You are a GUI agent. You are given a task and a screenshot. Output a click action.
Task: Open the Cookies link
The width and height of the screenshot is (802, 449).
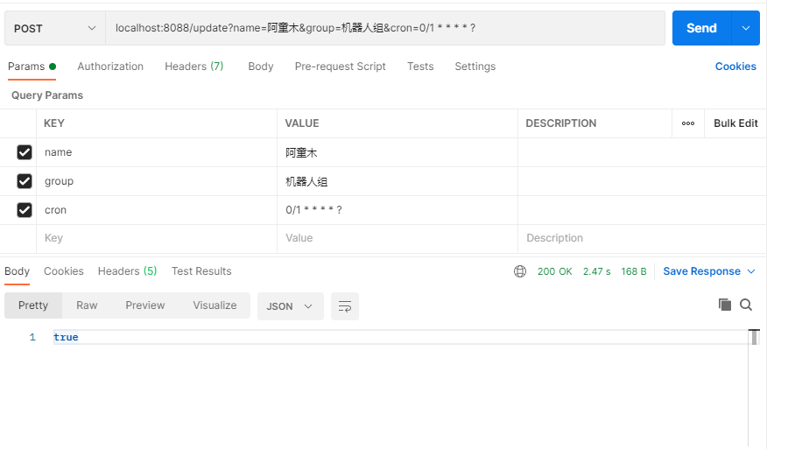pyautogui.click(x=735, y=67)
